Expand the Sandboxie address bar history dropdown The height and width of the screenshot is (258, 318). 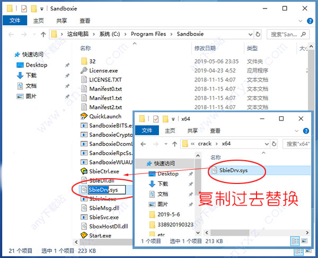tap(251, 34)
